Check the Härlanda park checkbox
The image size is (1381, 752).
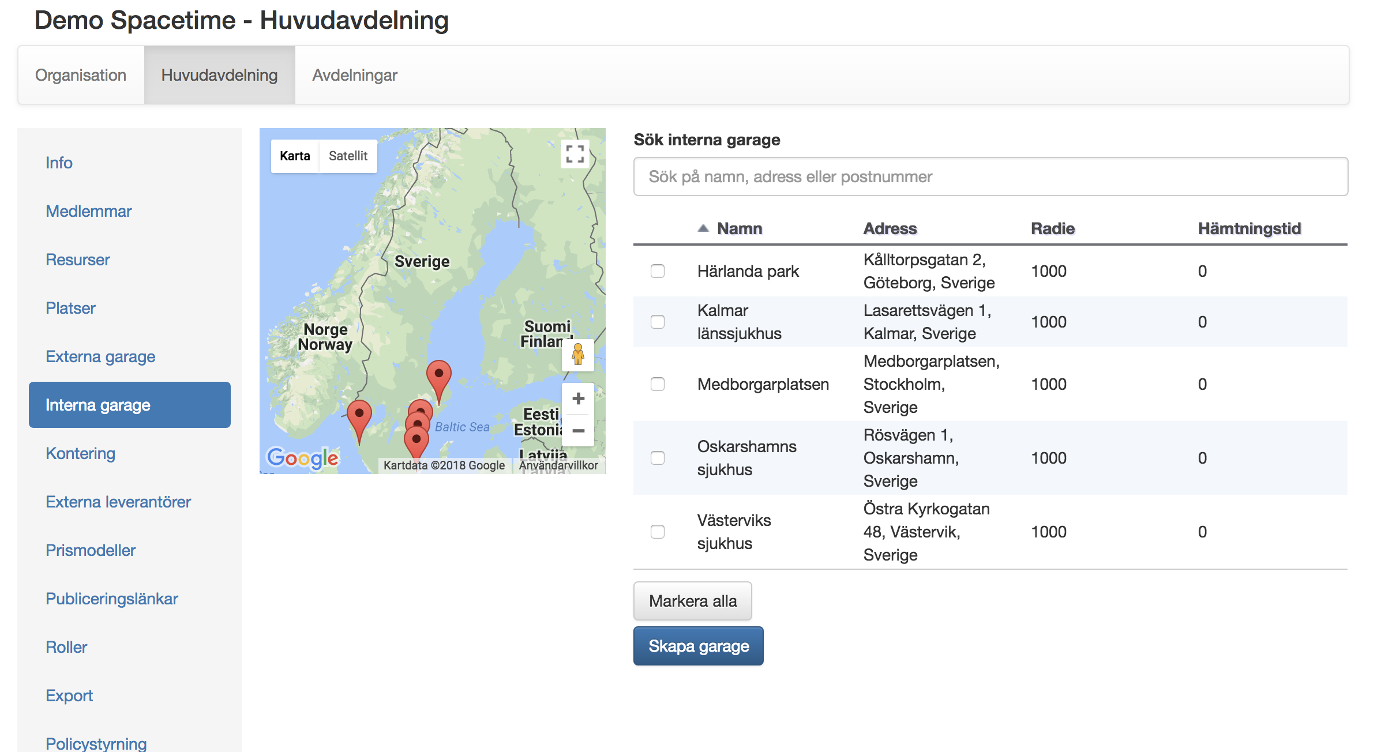[x=657, y=271]
